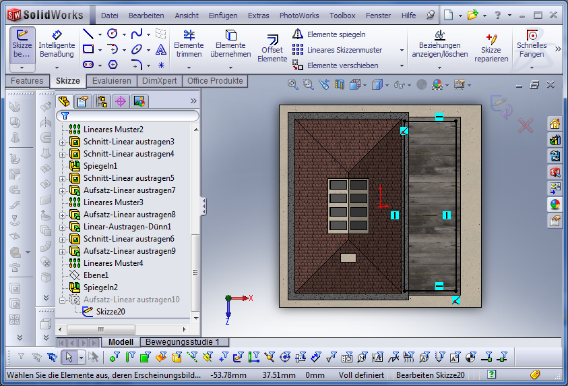Open the PropertyManager tab icon
Viewport: 568px width, 386px height.
pos(83,101)
